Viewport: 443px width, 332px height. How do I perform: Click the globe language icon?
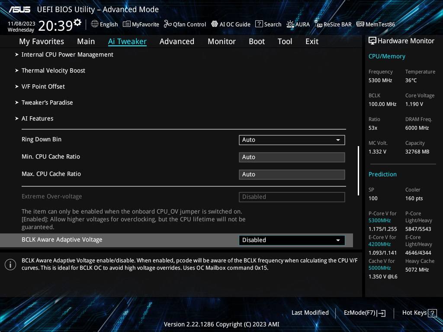point(95,24)
